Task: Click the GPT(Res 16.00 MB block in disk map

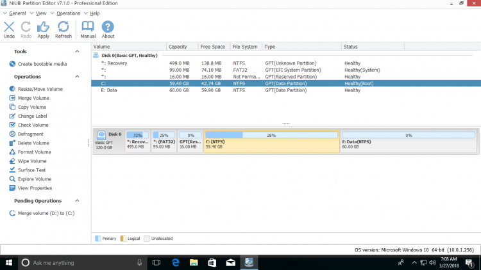Action: [x=190, y=141]
